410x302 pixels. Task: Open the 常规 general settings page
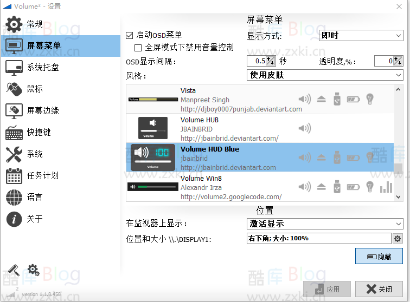pos(60,24)
